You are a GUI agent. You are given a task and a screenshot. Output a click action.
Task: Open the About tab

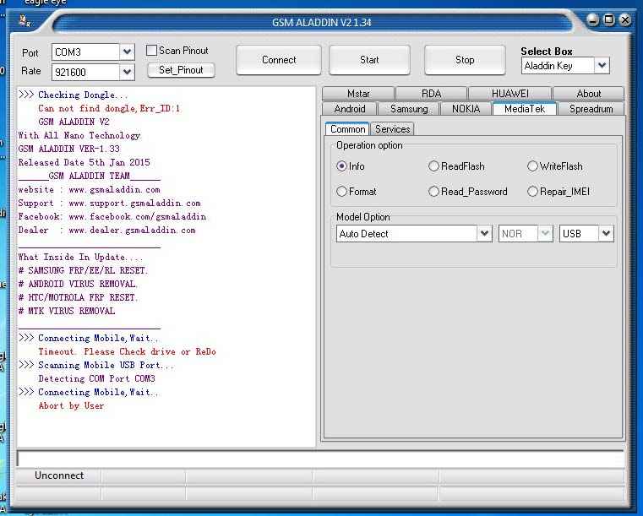[x=588, y=94]
